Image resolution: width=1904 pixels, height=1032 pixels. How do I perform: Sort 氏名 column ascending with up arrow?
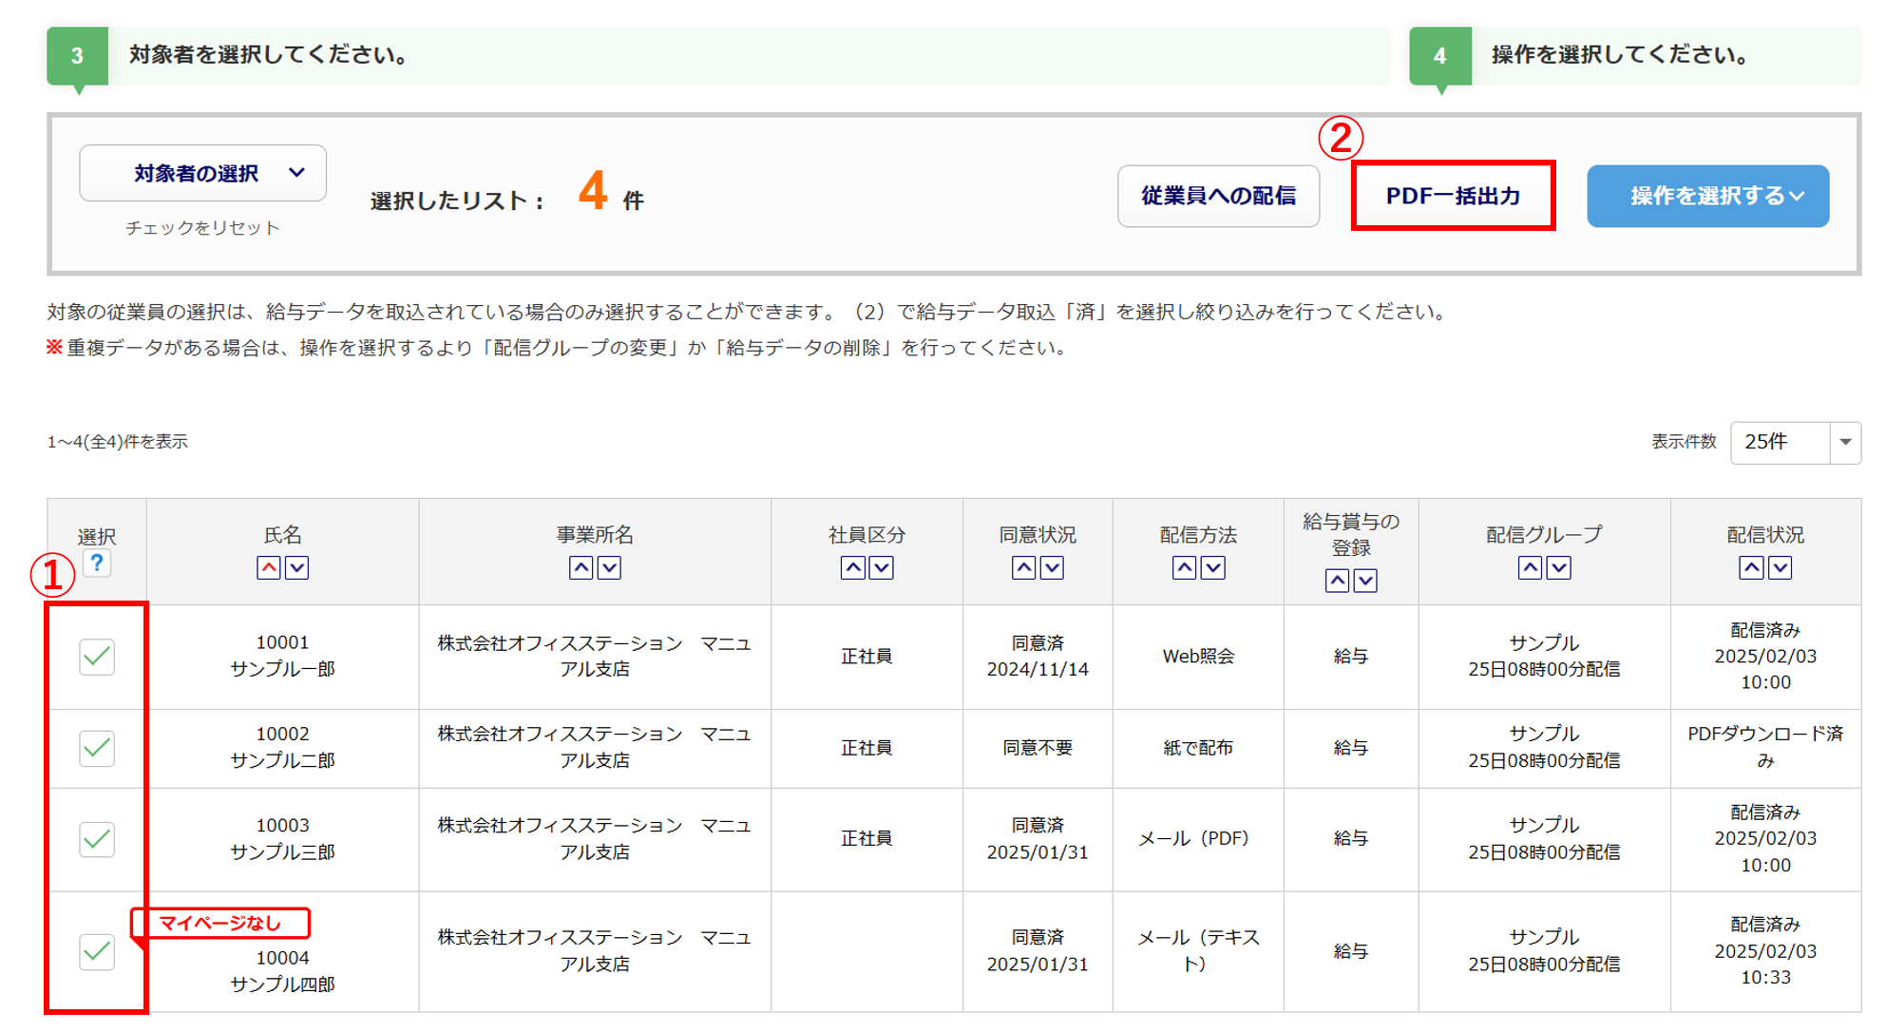point(269,568)
